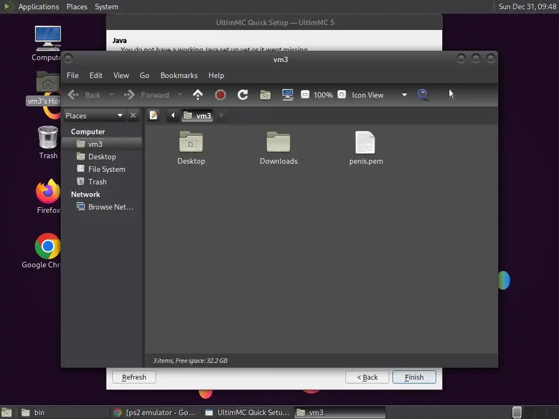Open the System menu in top panel
The height and width of the screenshot is (419, 559).
pos(106,7)
